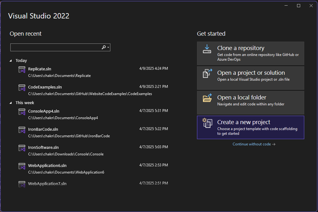Image resolution: width=318 pixels, height=212 pixels.
Task: Click the Open a local folder icon
Action: point(207,98)
